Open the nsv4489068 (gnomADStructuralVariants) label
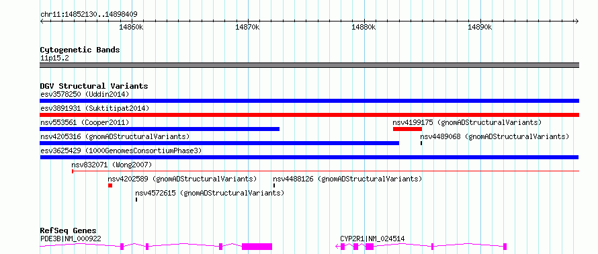The image size is (598, 254). pyautogui.click(x=495, y=136)
